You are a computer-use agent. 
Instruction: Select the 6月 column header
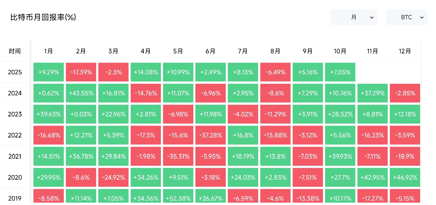click(x=210, y=51)
